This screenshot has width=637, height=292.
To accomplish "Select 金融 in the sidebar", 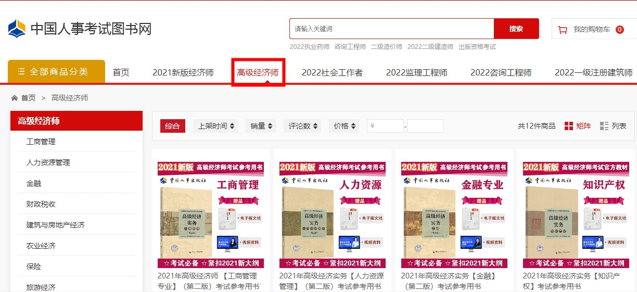I will [34, 183].
